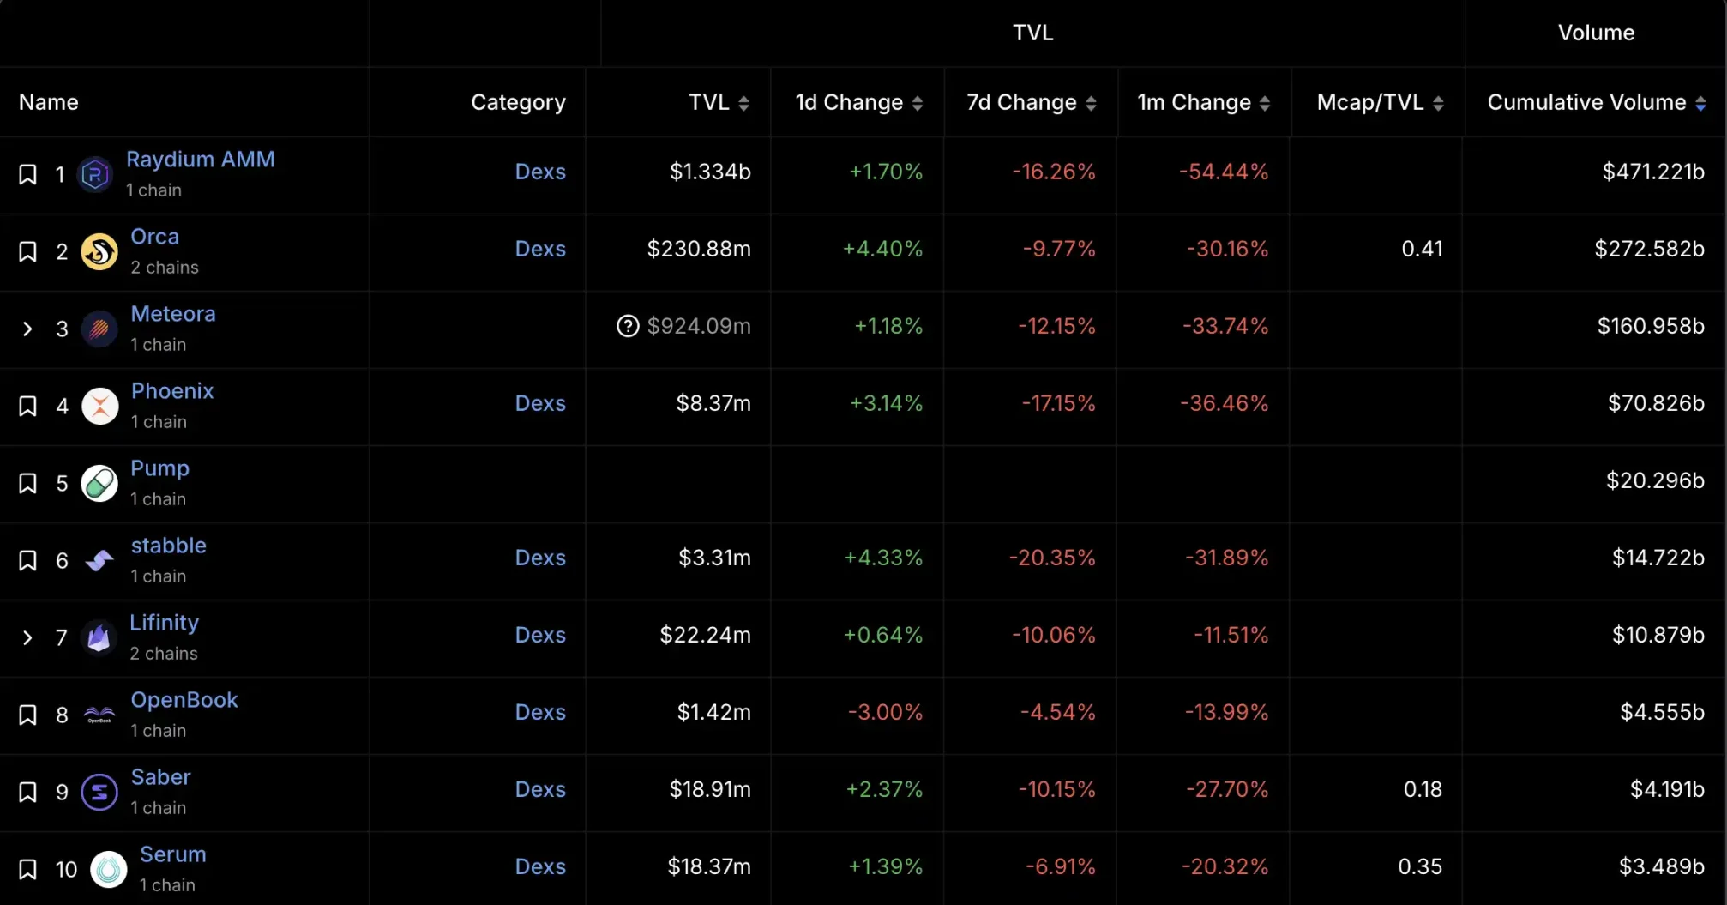Click the Meteora logo icon
Image resolution: width=1727 pixels, height=905 pixels.
pyautogui.click(x=99, y=329)
